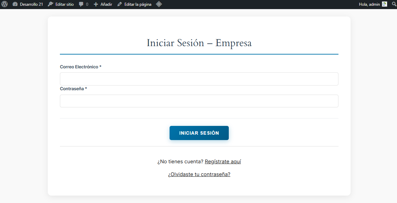
Task: Focus the Correo Electrónico input field
Action: click(x=199, y=79)
